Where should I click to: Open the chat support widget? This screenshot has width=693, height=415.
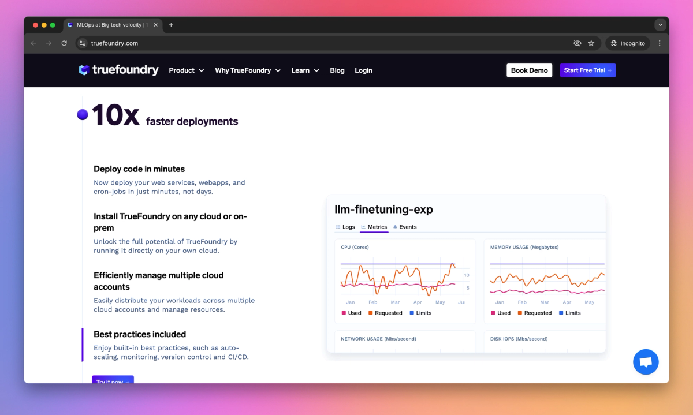(646, 362)
